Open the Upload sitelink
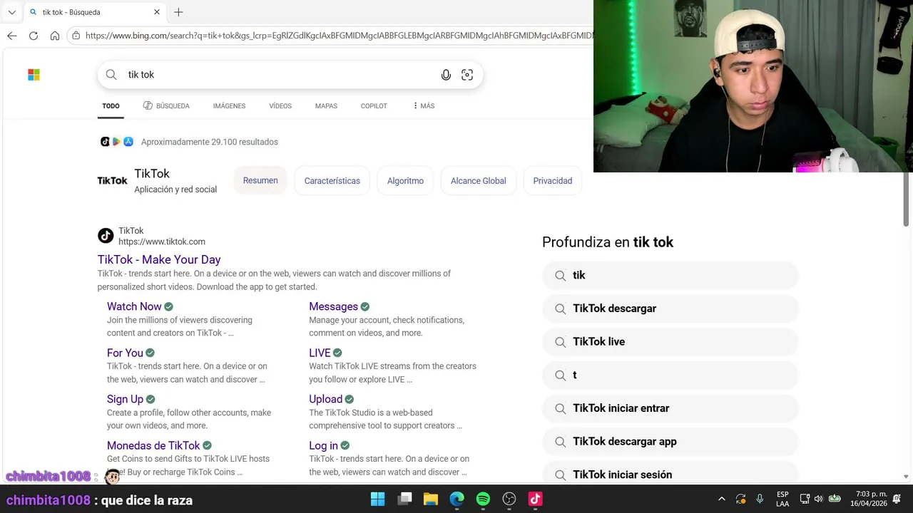The image size is (913, 513). (325, 399)
